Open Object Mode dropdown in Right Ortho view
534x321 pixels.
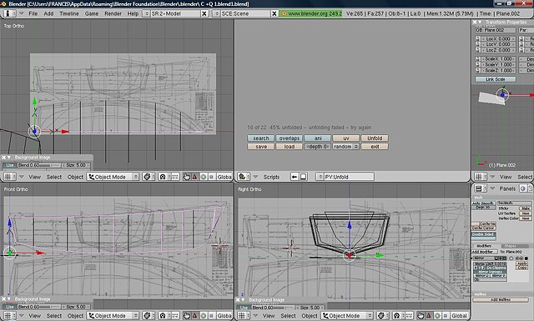click(x=347, y=315)
